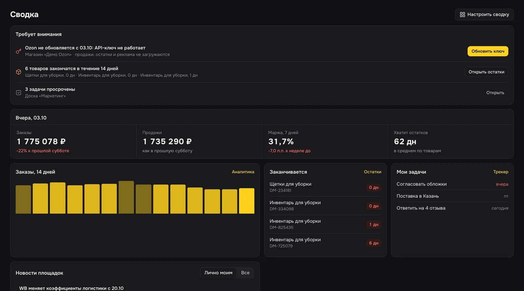This screenshot has width=524, height=291.
Task: Click the Заказы 1 775 078 ₽ metric
Action: click(74, 142)
